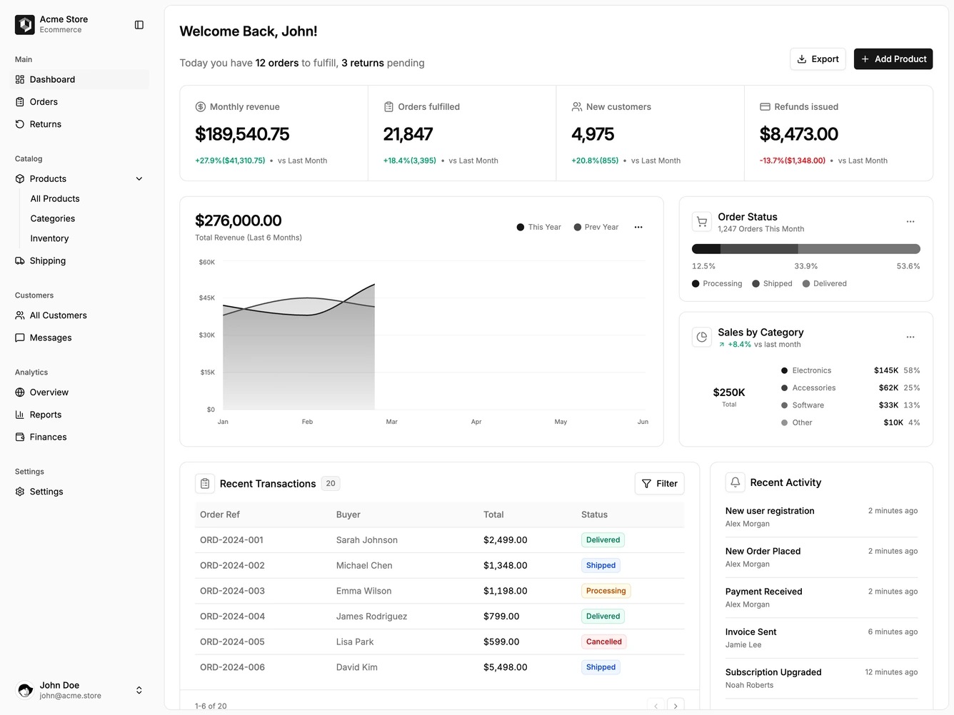
Task: View All Customers page
Action: [79, 315]
